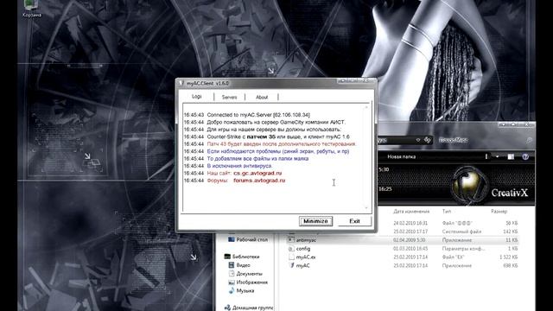Toggle the preview pane icon in Explorer

511,156
